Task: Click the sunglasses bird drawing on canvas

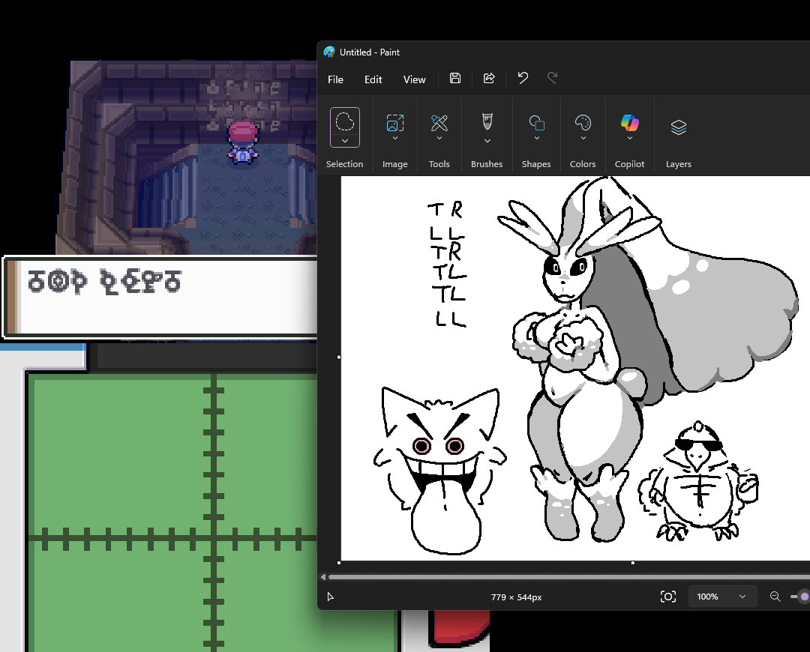Action: (x=698, y=481)
